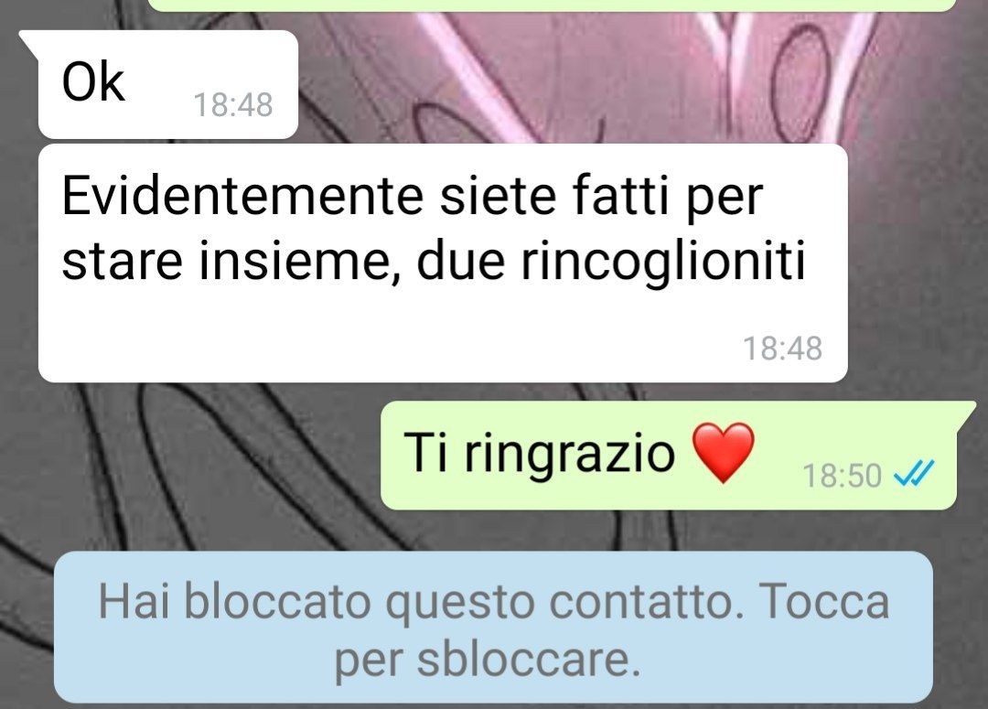Tap the 'Ok' text in first bubble
Screen dimensions: 988x709
tap(93, 82)
